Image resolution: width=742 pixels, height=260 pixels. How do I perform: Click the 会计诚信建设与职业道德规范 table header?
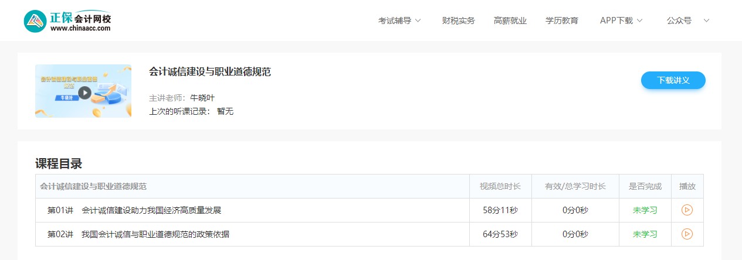[x=93, y=186]
